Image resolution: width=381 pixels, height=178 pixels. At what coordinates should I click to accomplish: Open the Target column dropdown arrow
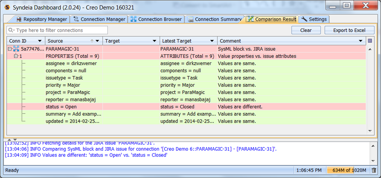pyautogui.click(x=154, y=41)
